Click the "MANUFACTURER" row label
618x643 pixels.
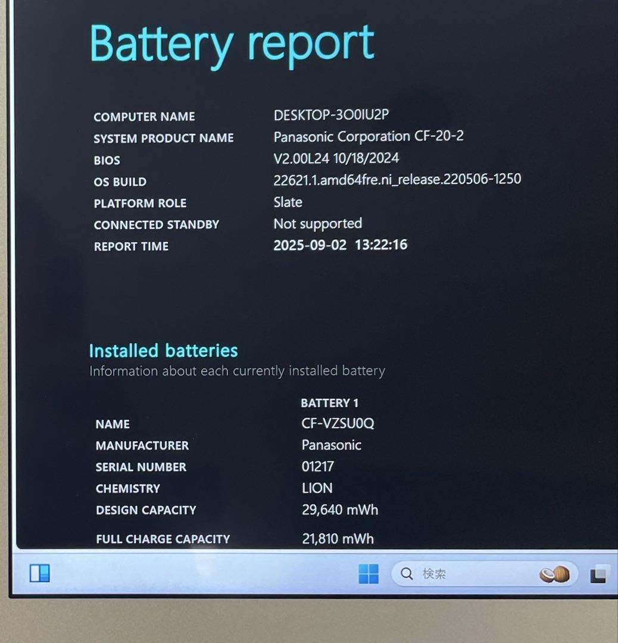click(x=142, y=445)
